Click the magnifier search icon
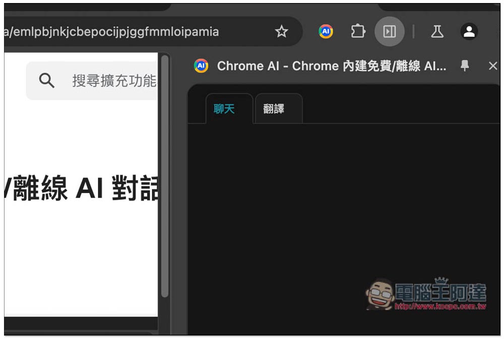The height and width of the screenshot is (339, 504). click(46, 80)
